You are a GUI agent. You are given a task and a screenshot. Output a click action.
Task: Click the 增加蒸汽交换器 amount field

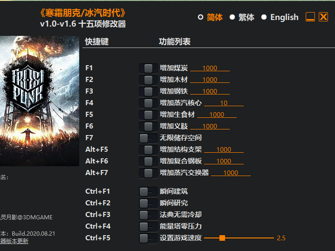coord(231,173)
